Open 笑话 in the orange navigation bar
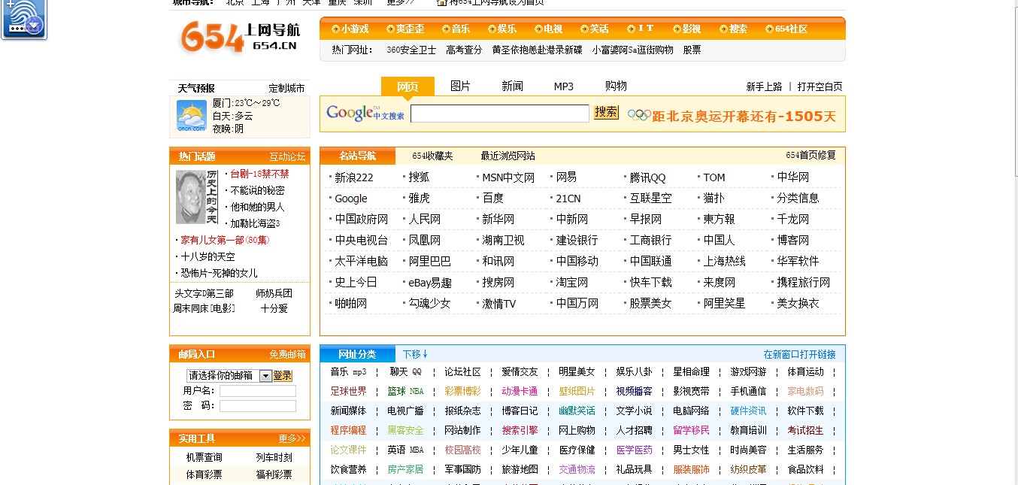The width and height of the screenshot is (1018, 485). (x=595, y=29)
